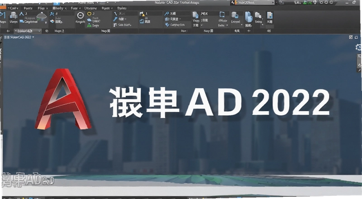Select the large circled-minus icon in ribbon

[x=81, y=16]
